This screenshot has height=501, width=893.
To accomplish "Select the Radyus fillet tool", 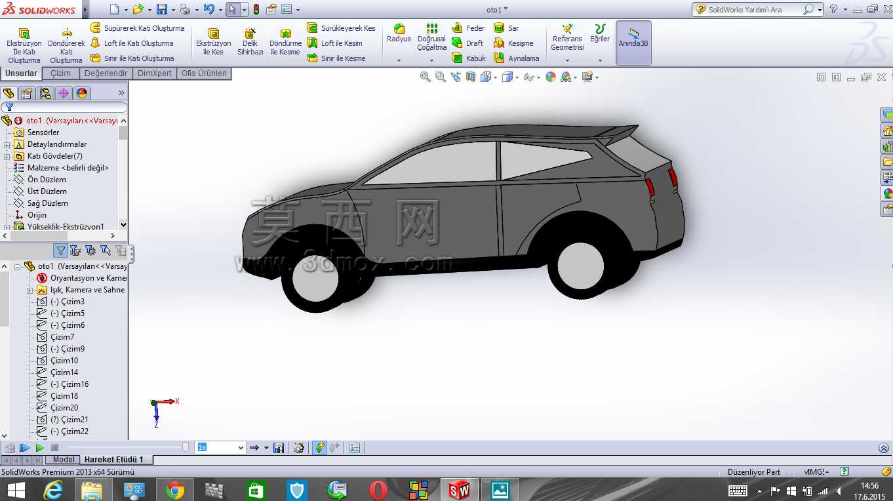I will [x=399, y=33].
